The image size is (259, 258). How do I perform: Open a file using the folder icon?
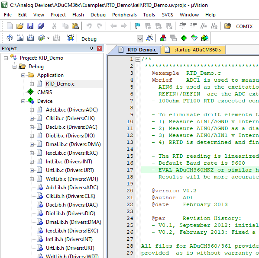(20, 26)
